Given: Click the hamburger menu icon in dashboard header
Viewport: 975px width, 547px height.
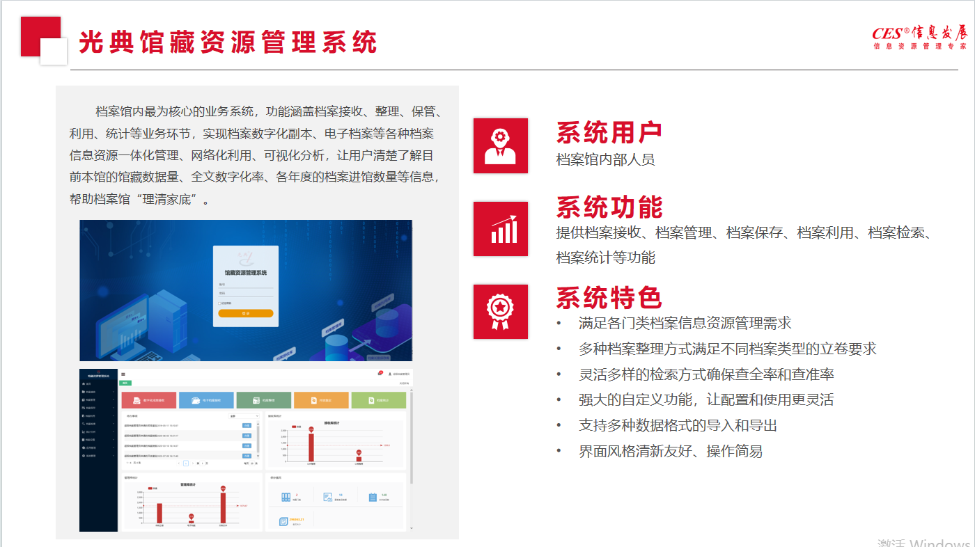Looking at the screenshot, I should coord(123,374).
